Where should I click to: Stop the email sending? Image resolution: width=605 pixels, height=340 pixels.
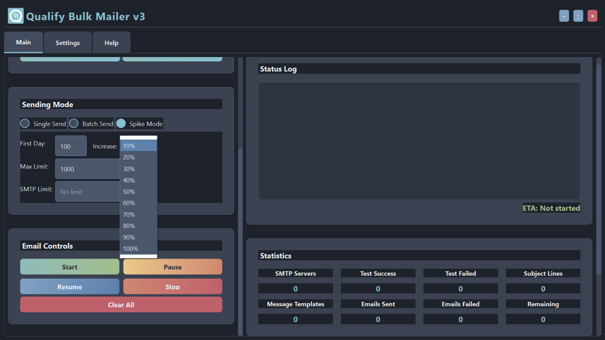coord(173,287)
